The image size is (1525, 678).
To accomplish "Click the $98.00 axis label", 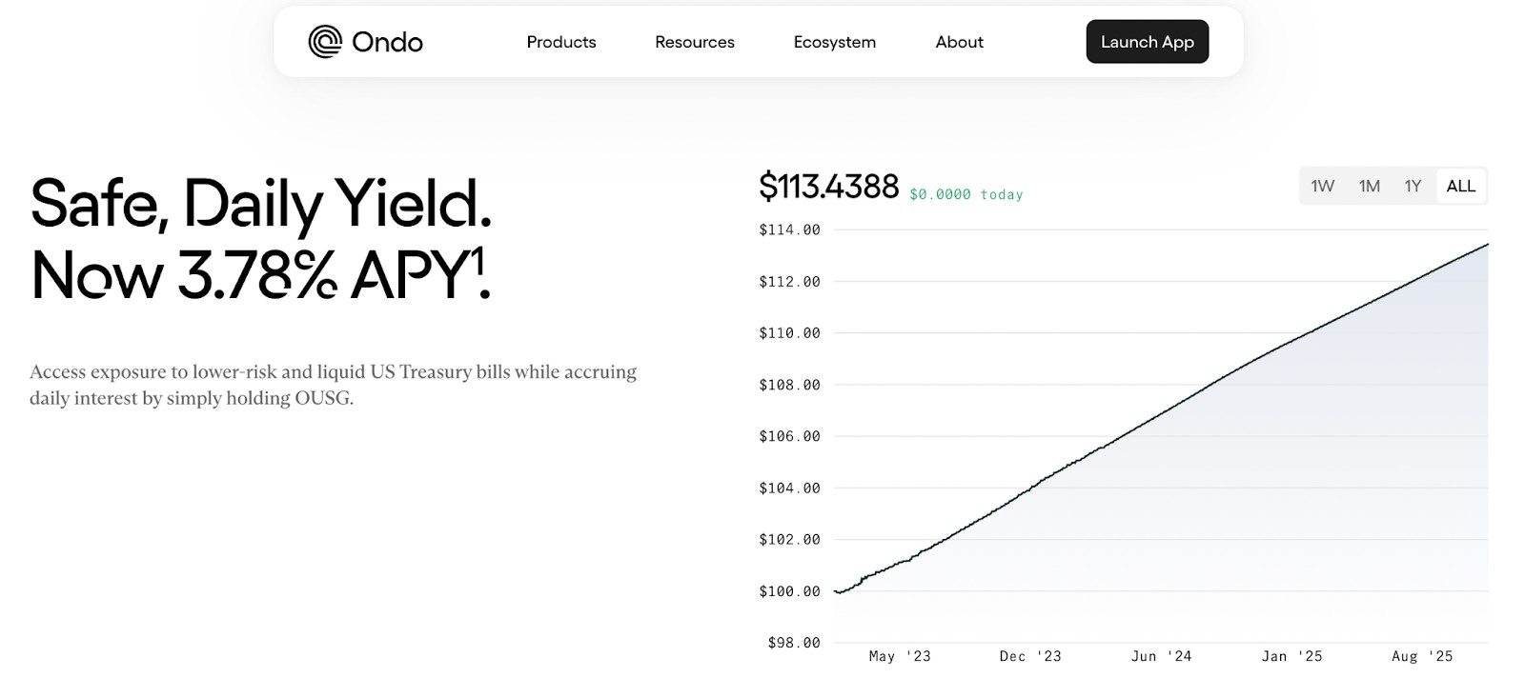I will click(x=794, y=643).
